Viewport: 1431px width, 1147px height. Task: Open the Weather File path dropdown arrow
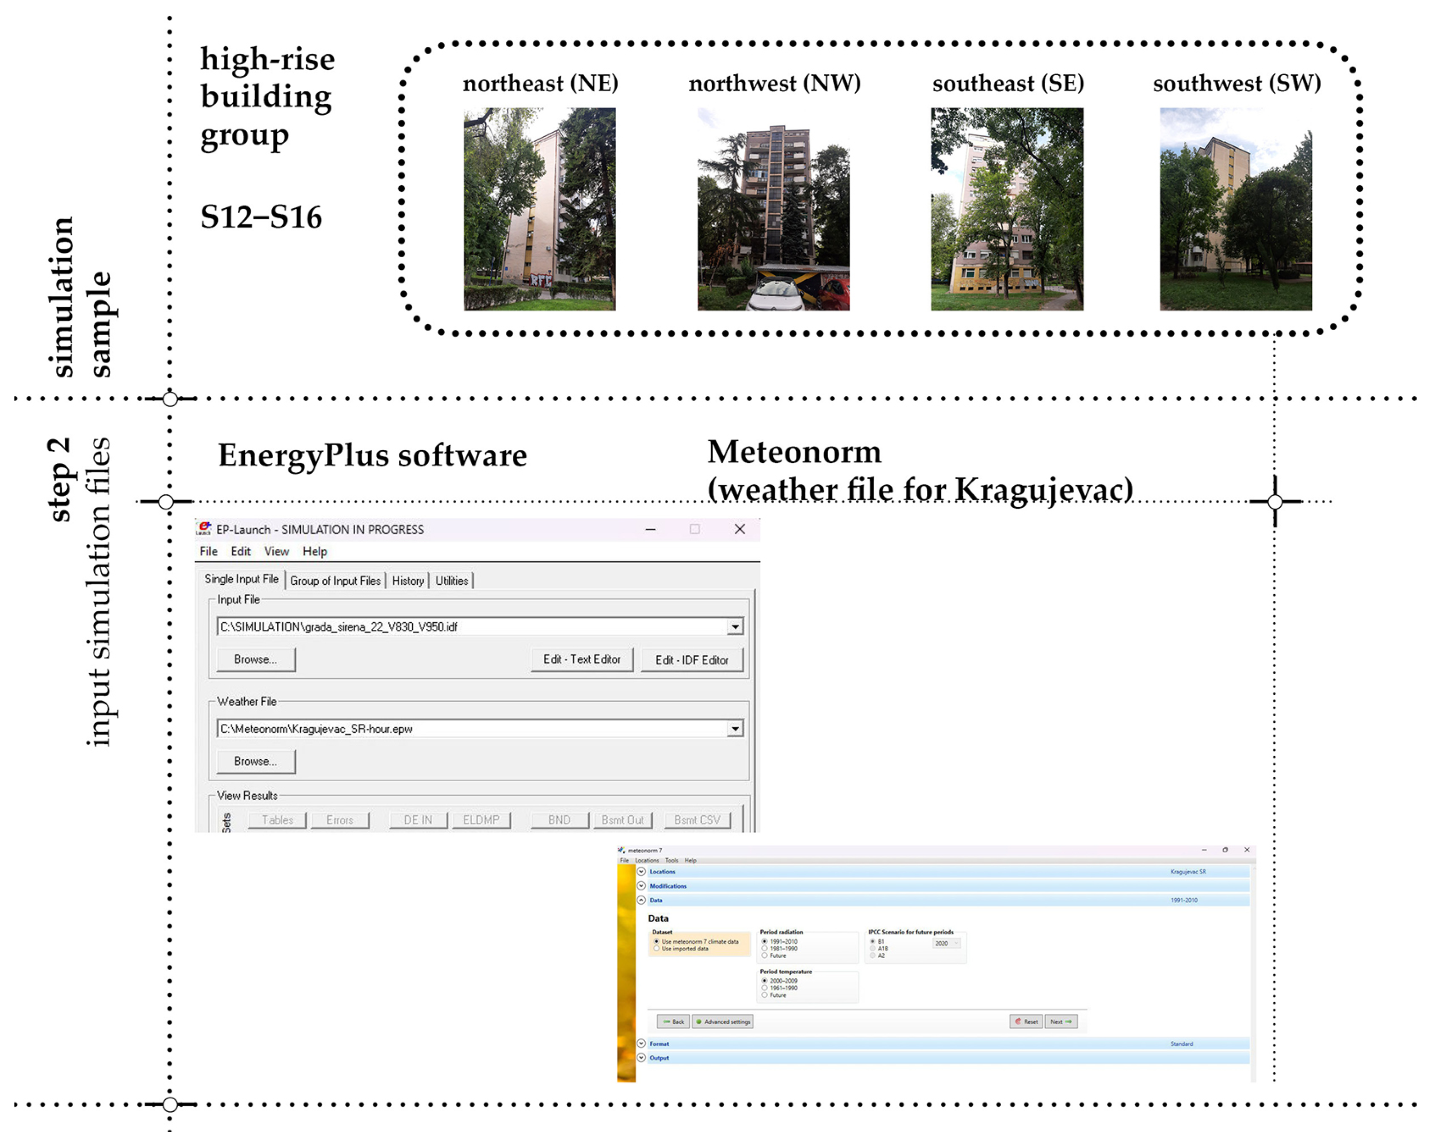click(x=735, y=728)
